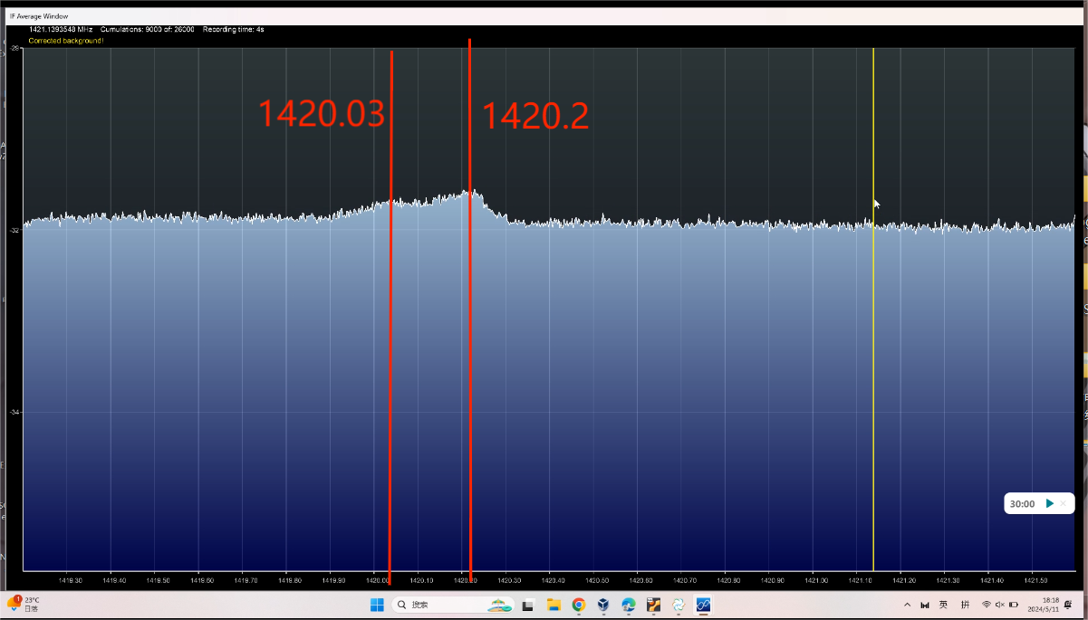Switch to the SDR spectrum app in taskbar
Image resolution: width=1088 pixels, height=620 pixels.
click(703, 605)
